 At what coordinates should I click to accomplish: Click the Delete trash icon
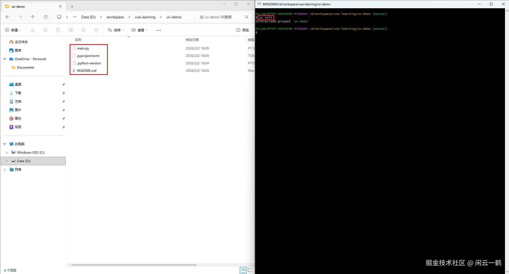point(96,30)
